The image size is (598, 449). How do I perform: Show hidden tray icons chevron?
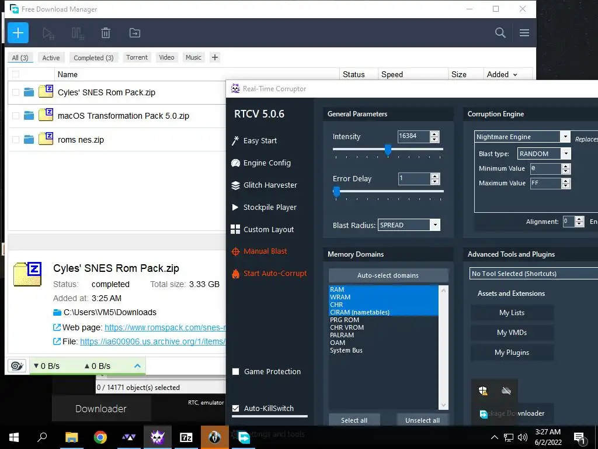click(x=494, y=437)
